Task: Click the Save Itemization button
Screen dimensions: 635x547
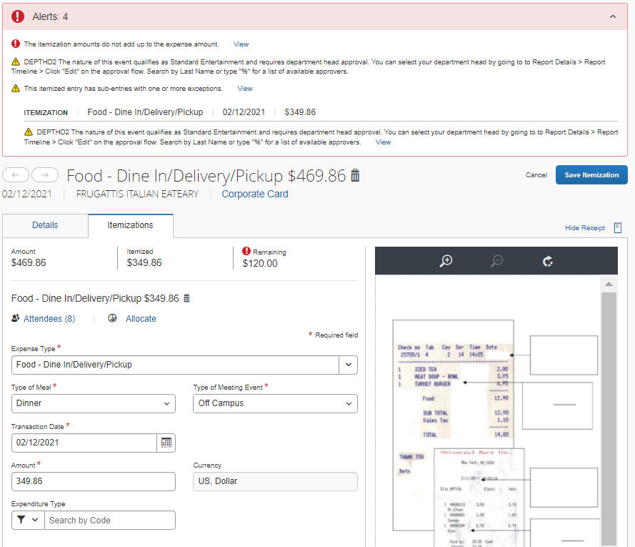Action: 591,174
